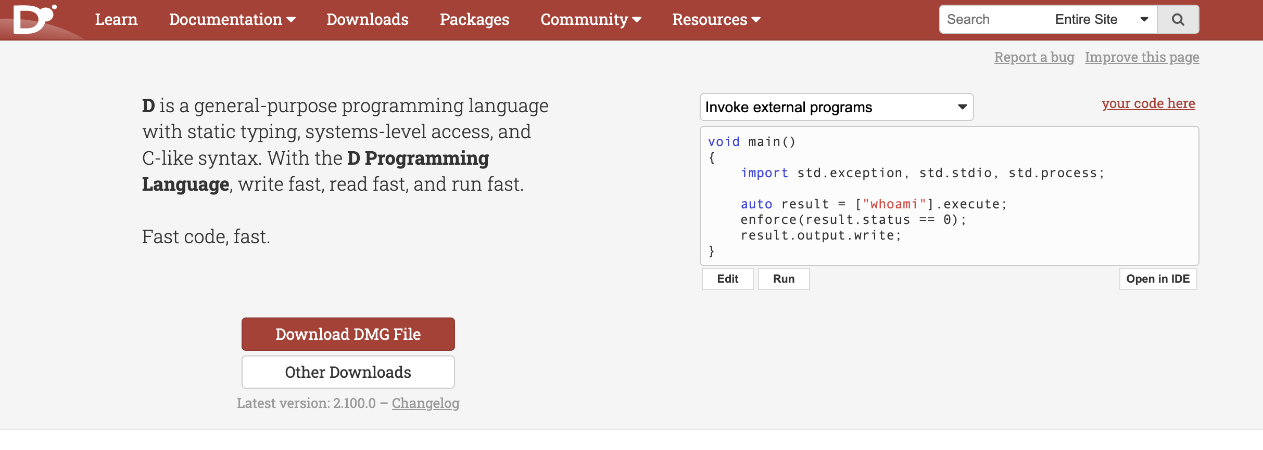Screen dimensions: 1263x450
Task: Expand the Resources dropdown menu
Action: [716, 20]
